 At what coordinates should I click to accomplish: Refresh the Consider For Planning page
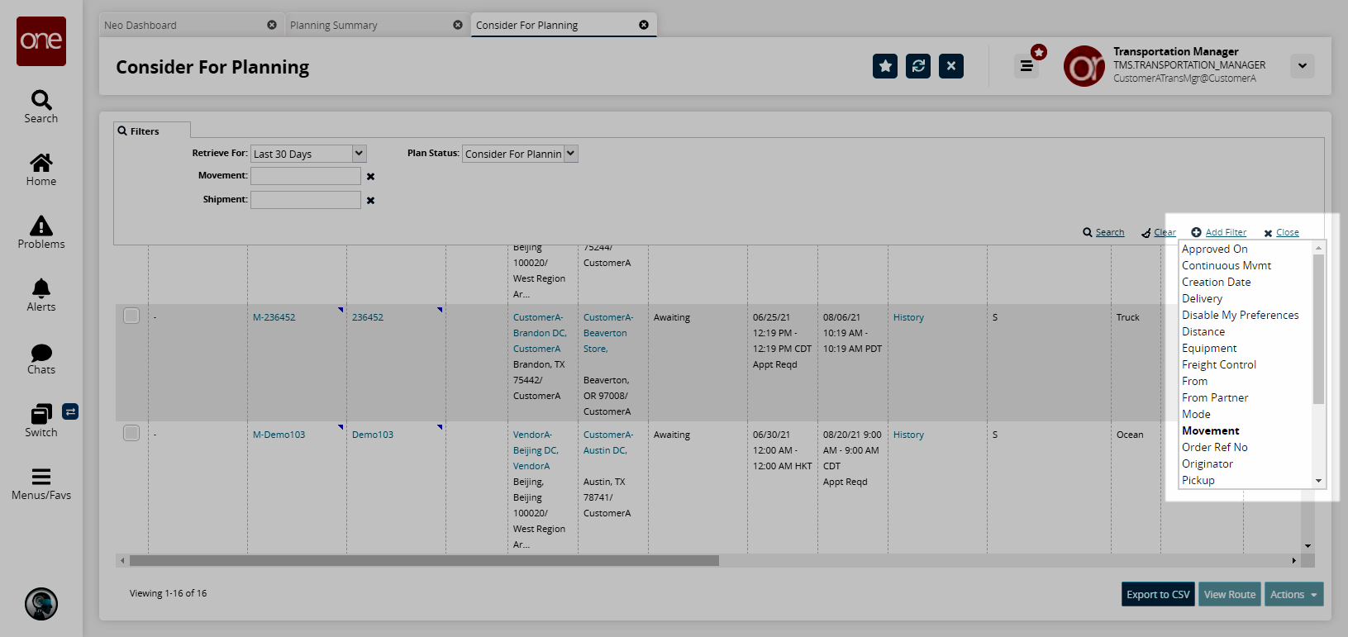(x=918, y=66)
